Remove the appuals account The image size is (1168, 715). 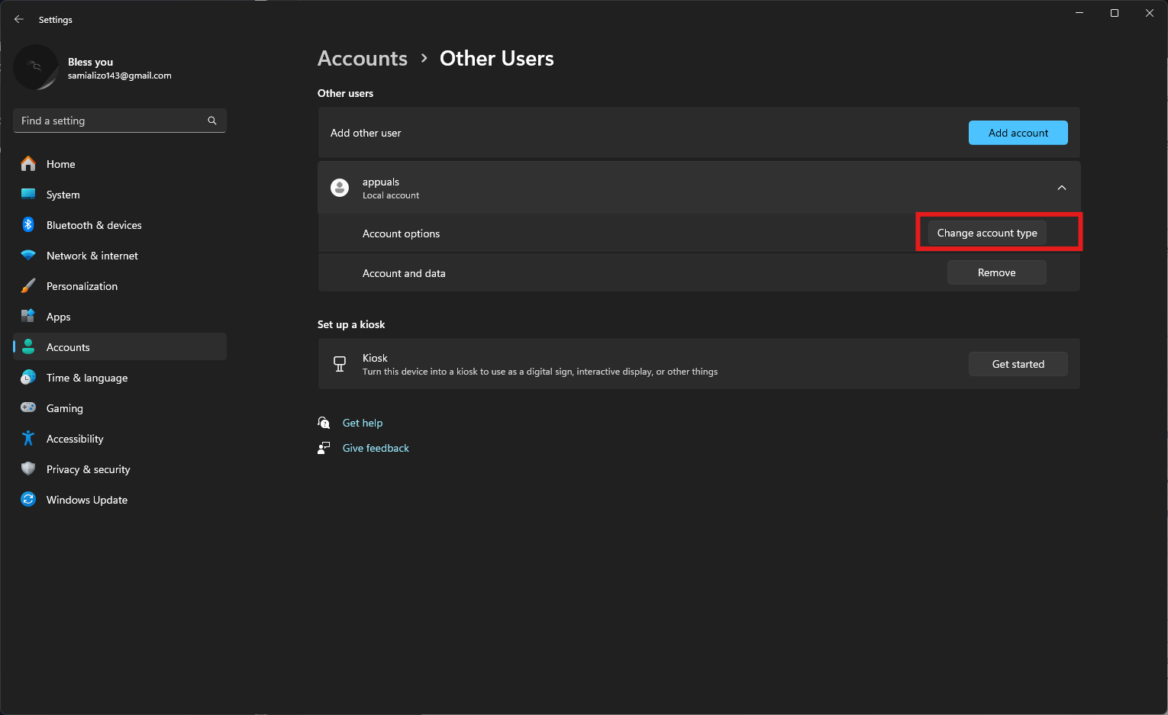tap(996, 273)
